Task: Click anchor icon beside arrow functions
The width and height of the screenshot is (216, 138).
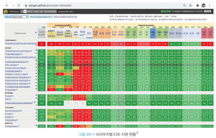Action: click(x=21, y=110)
